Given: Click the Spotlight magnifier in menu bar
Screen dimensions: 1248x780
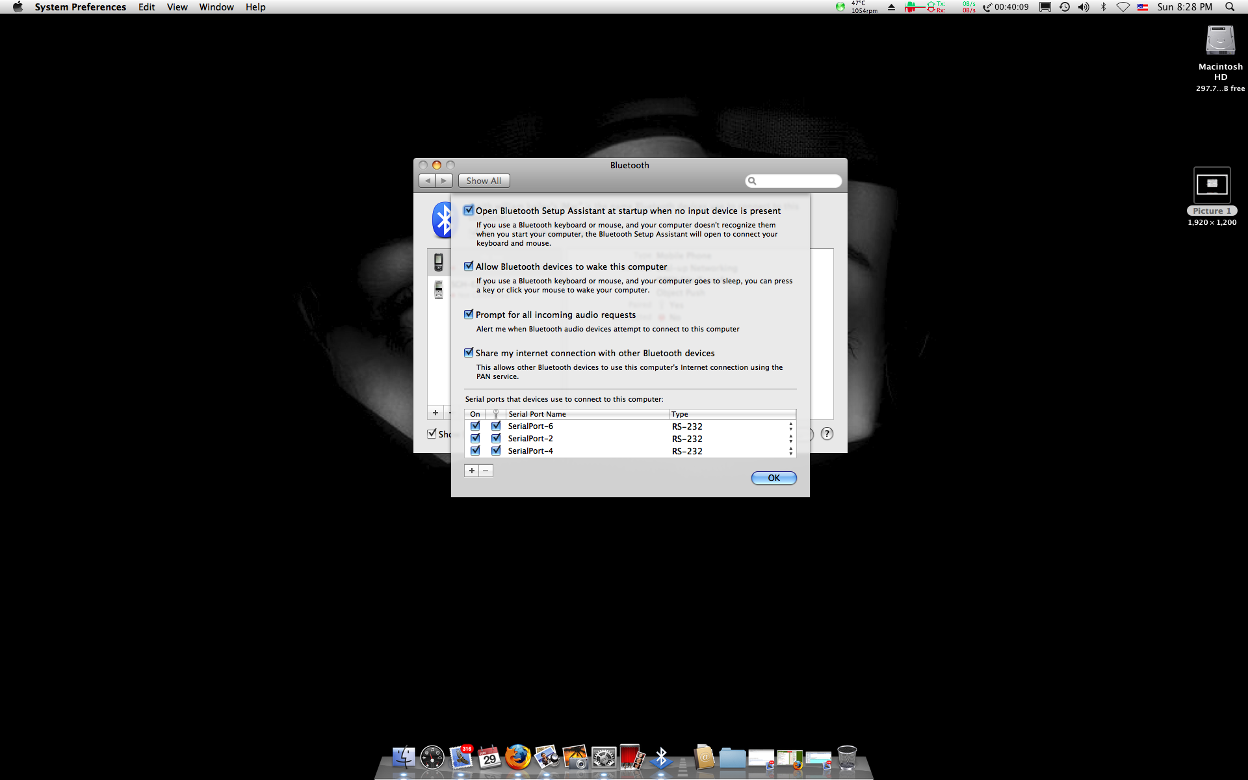Looking at the screenshot, I should click(x=1229, y=7).
